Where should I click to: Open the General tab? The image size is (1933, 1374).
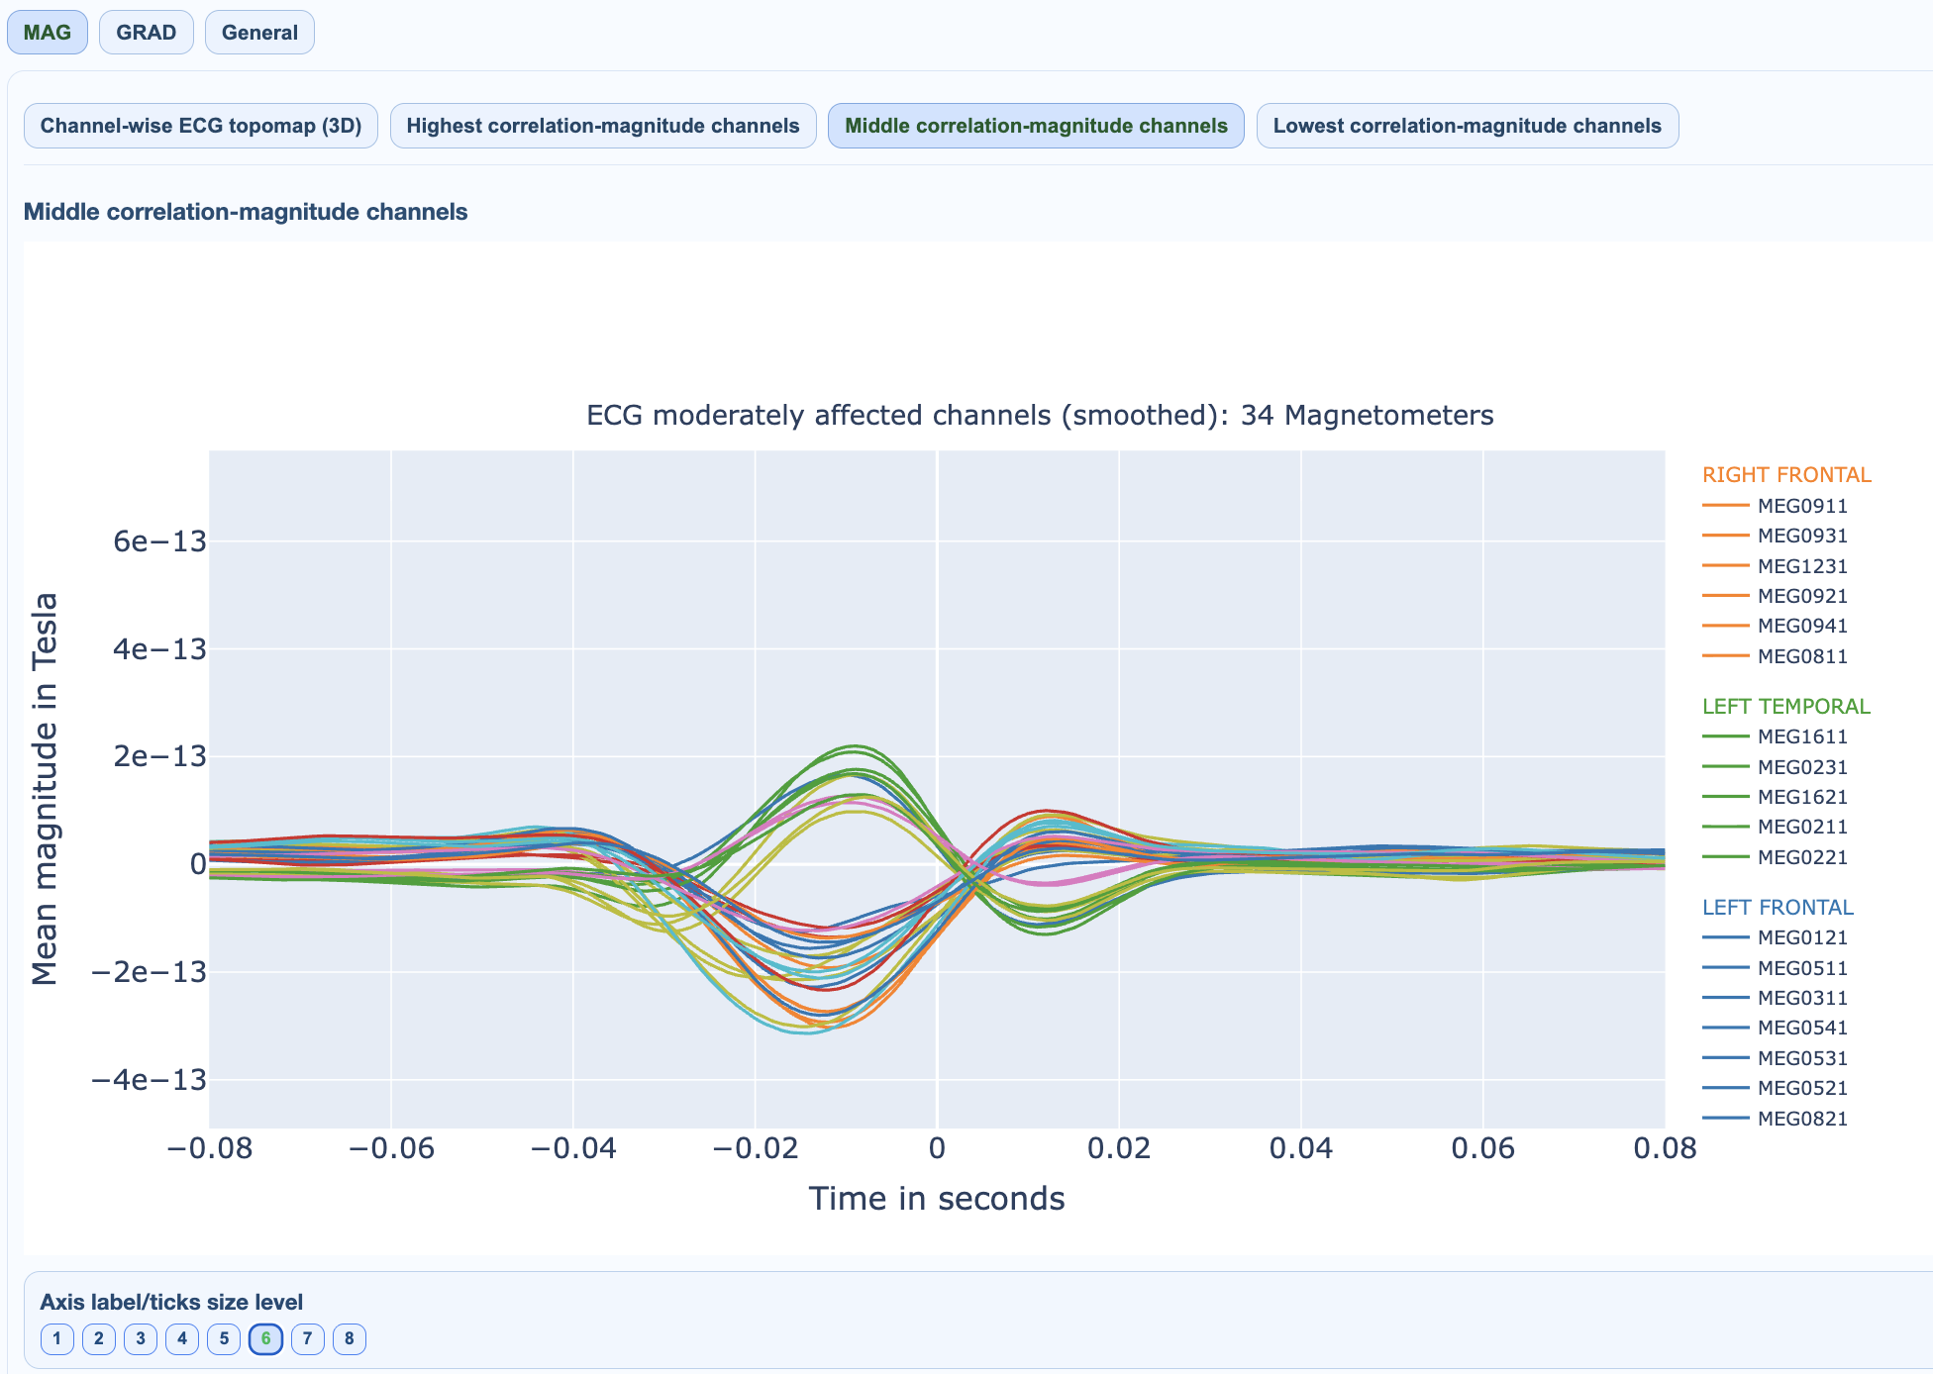point(259,33)
